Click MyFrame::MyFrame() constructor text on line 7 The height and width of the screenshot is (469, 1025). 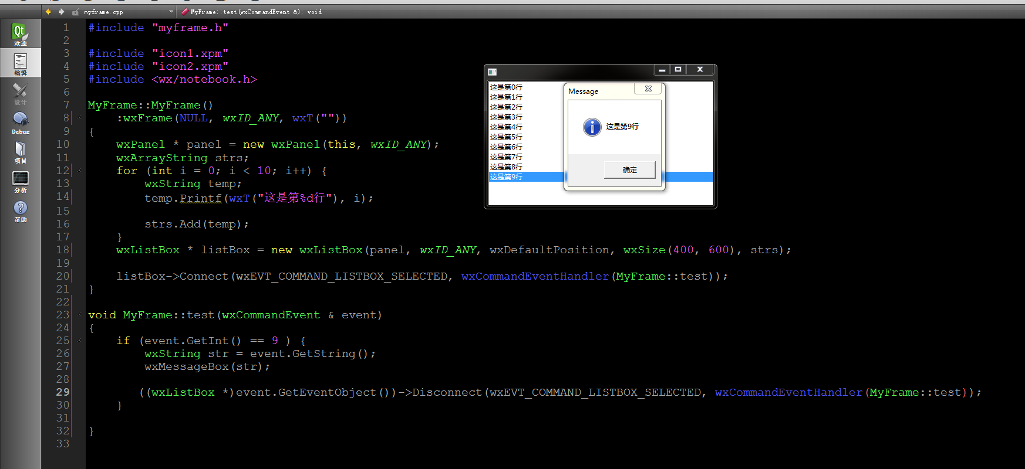(x=150, y=105)
